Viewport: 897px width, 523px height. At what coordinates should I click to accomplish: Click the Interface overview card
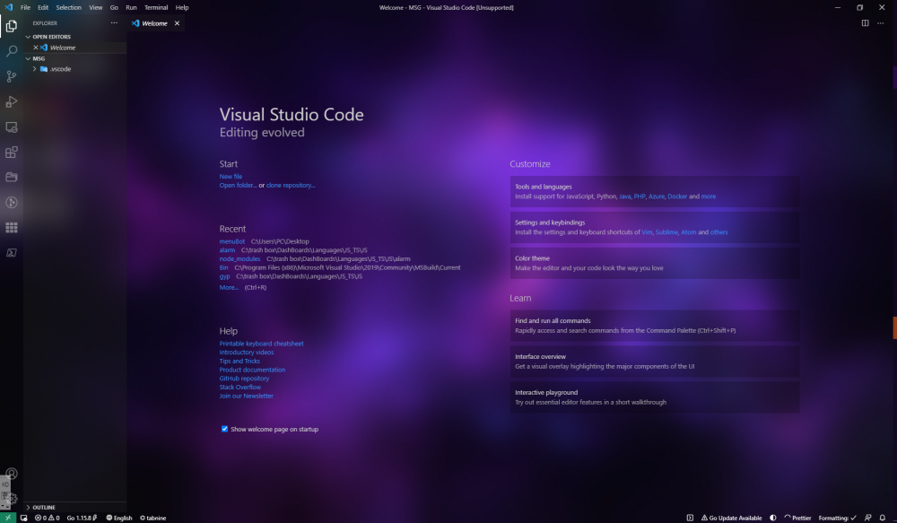tap(655, 362)
